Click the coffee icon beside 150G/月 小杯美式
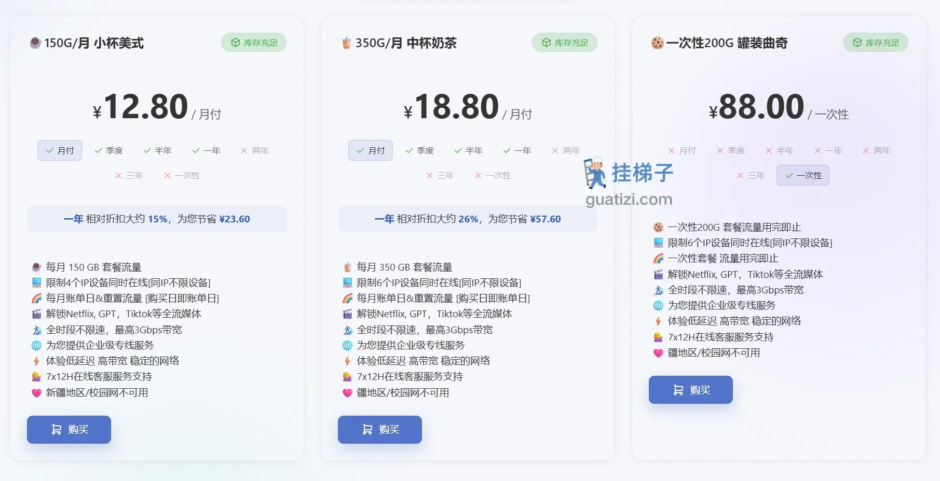The width and height of the screenshot is (940, 481). tap(35, 43)
